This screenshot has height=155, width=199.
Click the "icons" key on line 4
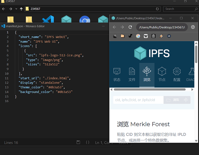(x=25, y=46)
